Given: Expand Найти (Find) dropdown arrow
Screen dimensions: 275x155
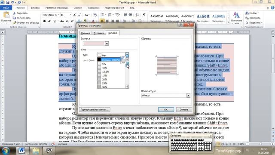Looking at the screenshot, I should [x=258, y=13].
